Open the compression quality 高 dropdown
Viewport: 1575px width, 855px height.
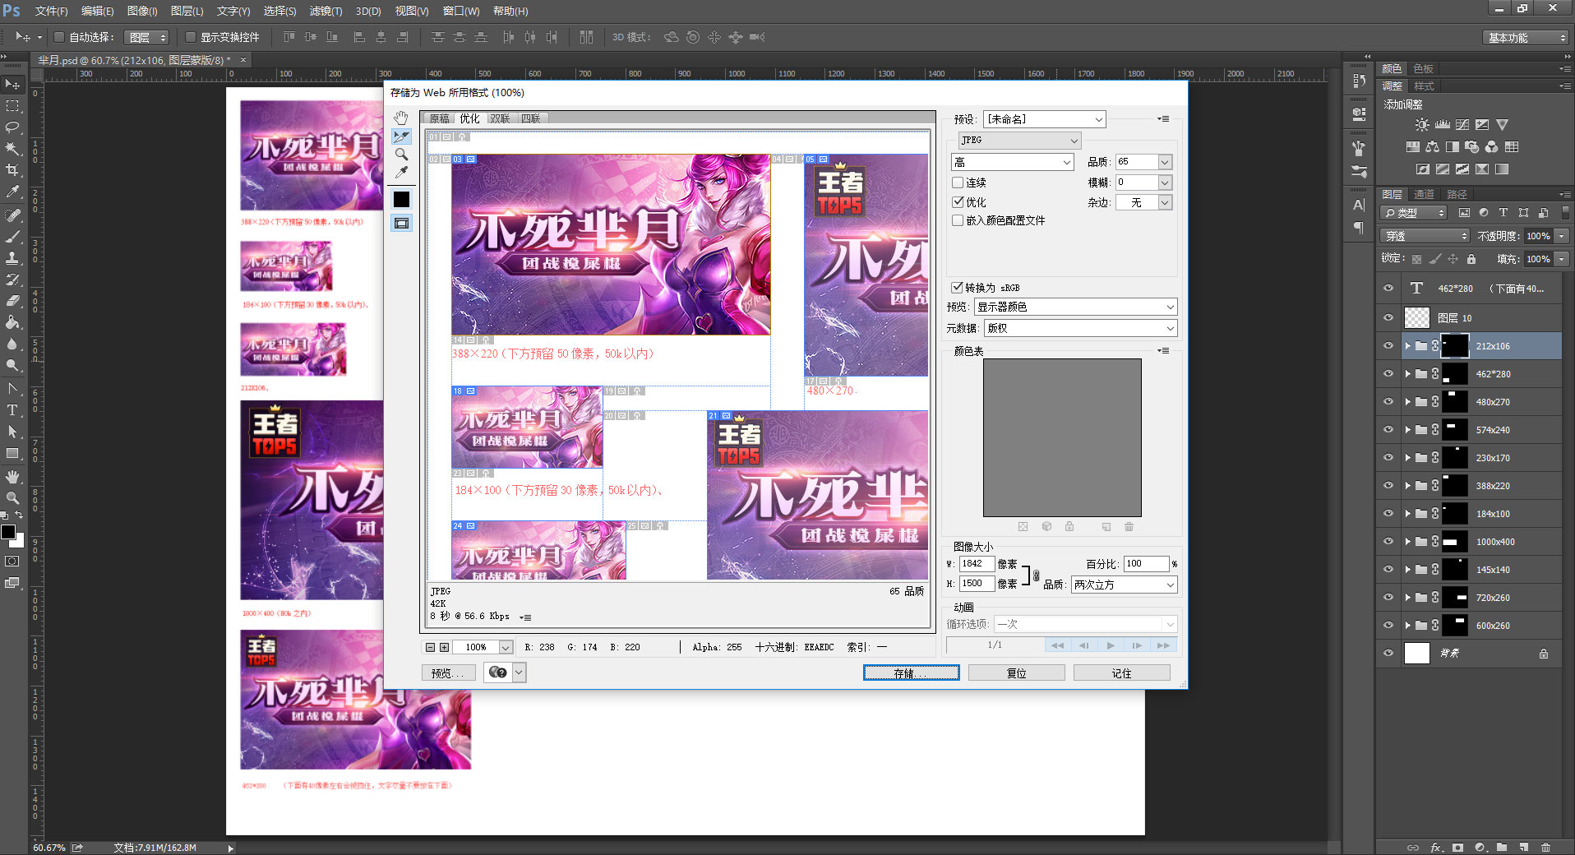(1013, 162)
